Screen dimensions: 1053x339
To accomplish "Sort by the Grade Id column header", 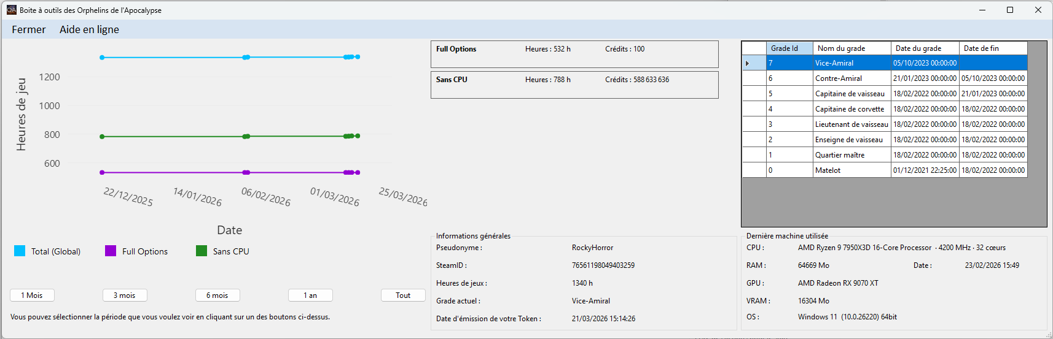I will click(x=789, y=48).
